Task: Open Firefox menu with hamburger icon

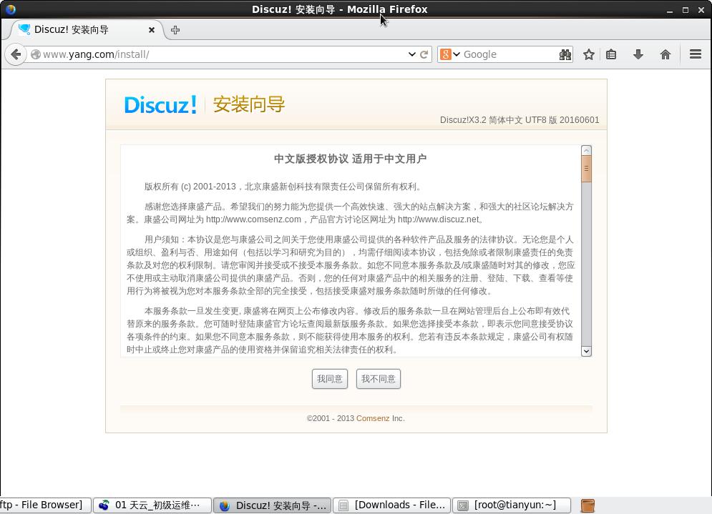Action: 695,54
